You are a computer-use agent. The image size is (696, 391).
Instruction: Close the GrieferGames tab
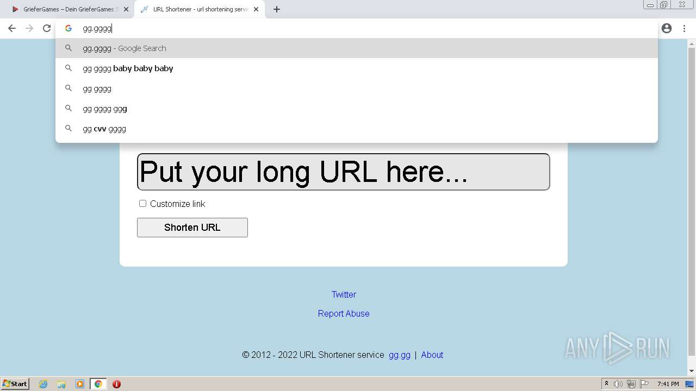pyautogui.click(x=126, y=9)
